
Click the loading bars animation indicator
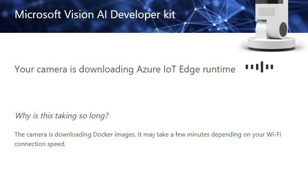tap(259, 67)
